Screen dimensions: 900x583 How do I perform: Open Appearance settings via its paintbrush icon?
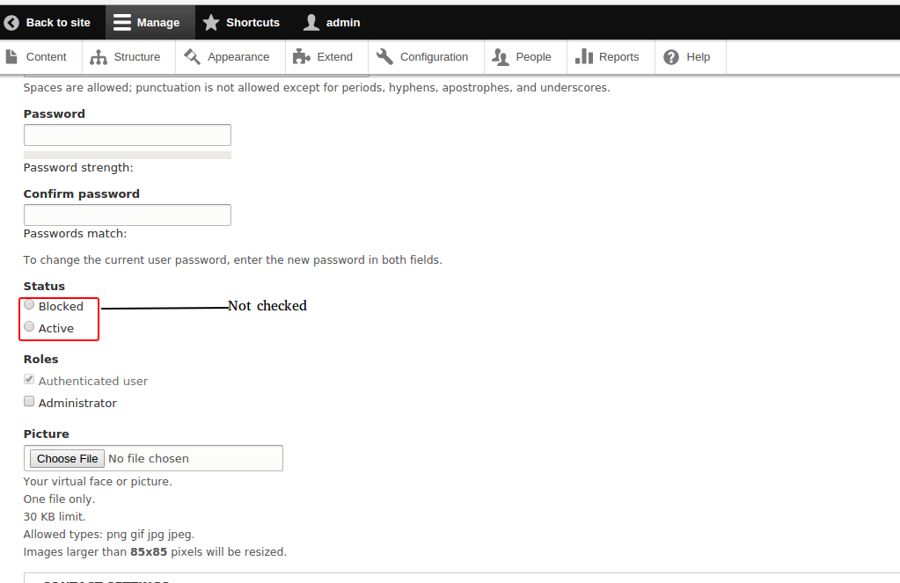click(x=190, y=55)
